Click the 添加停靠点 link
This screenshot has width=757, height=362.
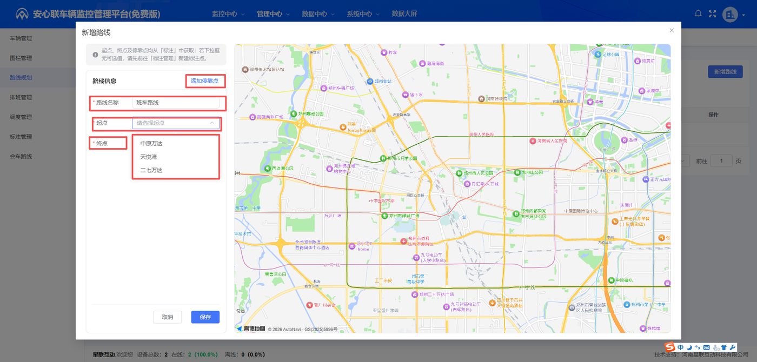pos(204,81)
